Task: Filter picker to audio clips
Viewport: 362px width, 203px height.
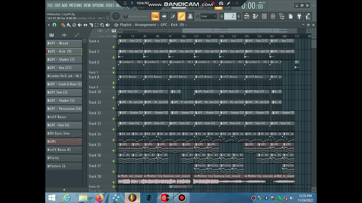Action: (64, 35)
